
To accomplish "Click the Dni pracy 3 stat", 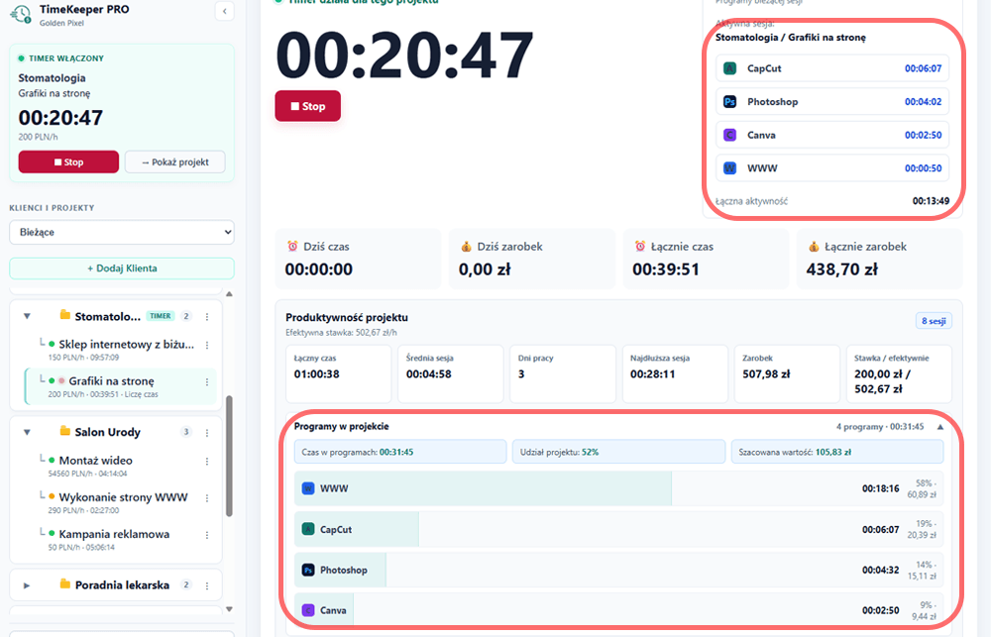I will [x=563, y=373].
